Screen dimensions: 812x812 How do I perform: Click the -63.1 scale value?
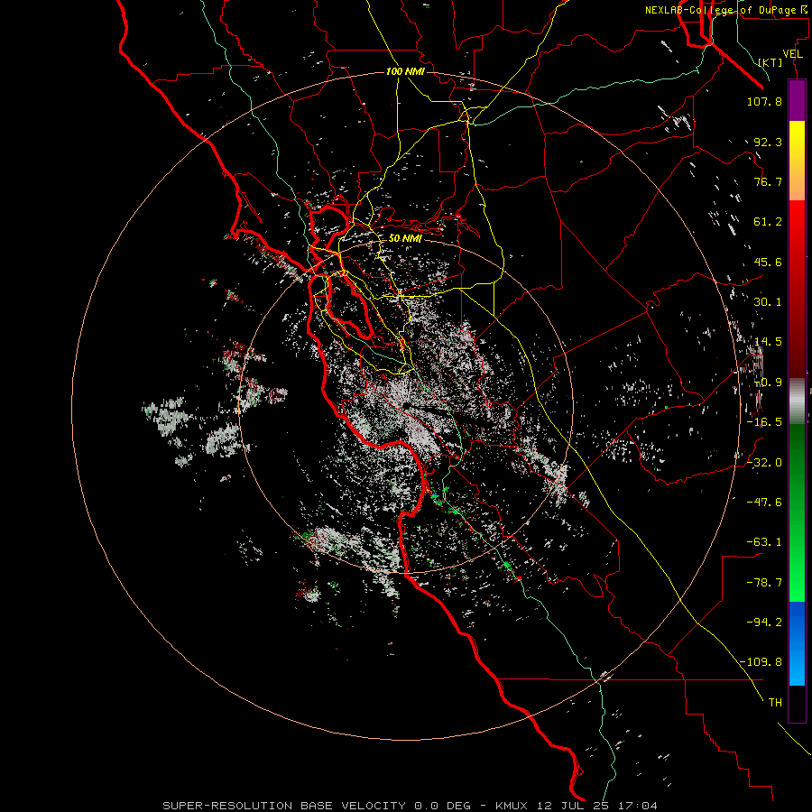coord(764,542)
